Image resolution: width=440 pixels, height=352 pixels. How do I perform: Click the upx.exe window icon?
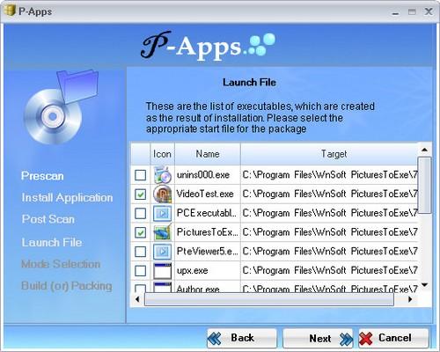(163, 270)
